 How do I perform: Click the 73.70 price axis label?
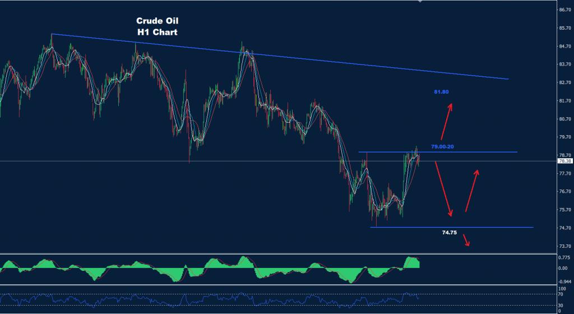565,246
